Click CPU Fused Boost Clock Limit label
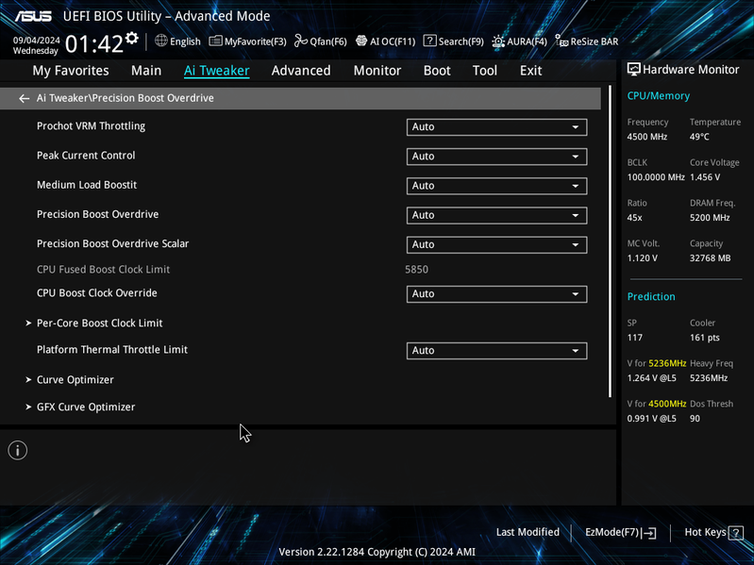The width and height of the screenshot is (754, 565). click(x=103, y=270)
